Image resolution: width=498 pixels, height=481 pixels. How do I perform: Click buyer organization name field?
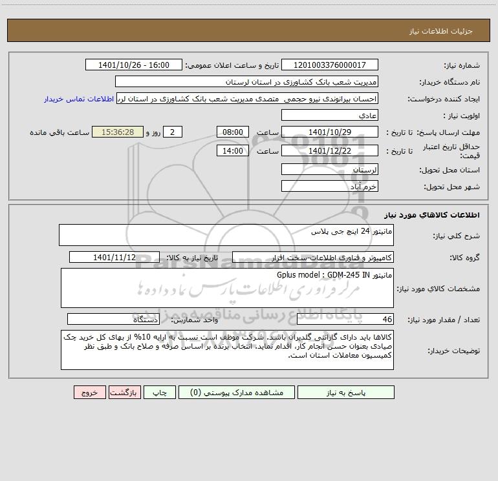click(246, 82)
